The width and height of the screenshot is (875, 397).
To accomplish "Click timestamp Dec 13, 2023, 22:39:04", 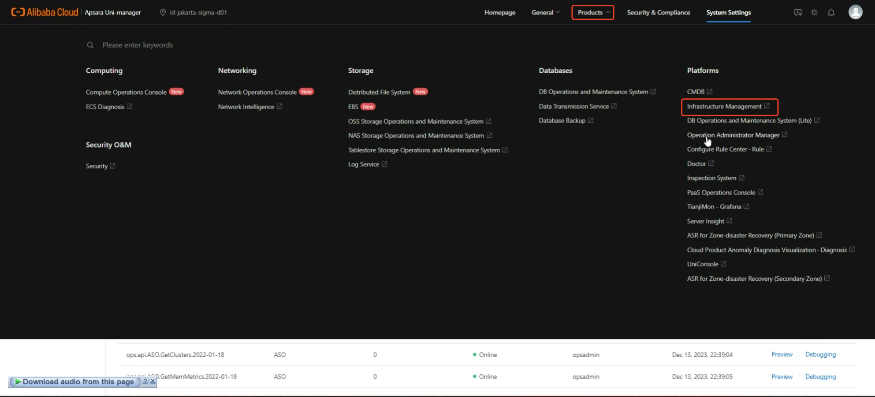I will [702, 355].
